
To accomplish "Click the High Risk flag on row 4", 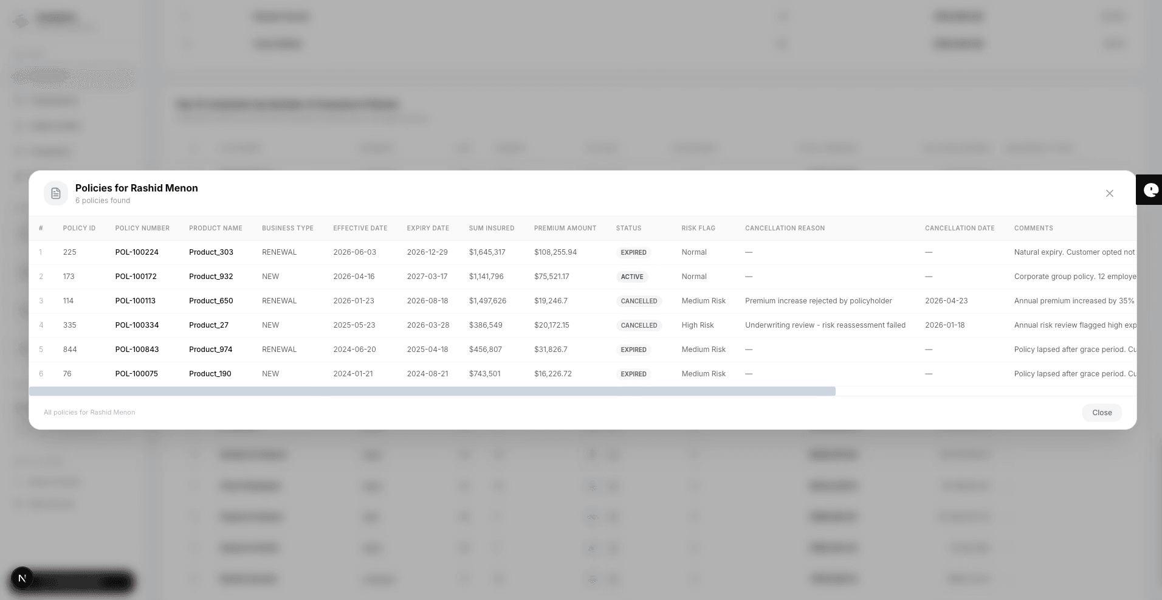I will 698,325.
